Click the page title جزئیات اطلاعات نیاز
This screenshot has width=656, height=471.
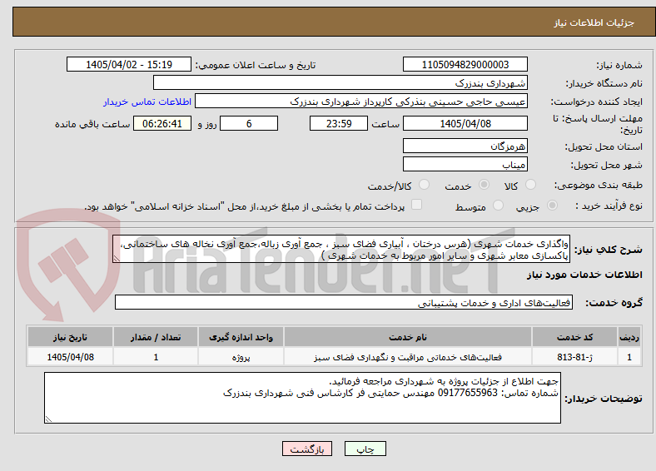[594, 22]
